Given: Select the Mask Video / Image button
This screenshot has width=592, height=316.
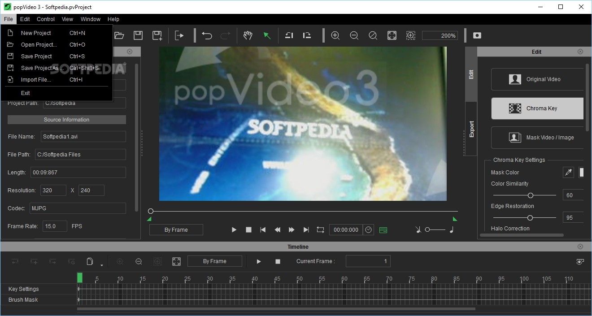Looking at the screenshot, I should point(537,138).
